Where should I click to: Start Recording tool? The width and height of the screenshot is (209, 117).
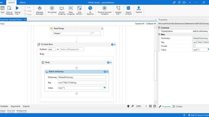52,10
